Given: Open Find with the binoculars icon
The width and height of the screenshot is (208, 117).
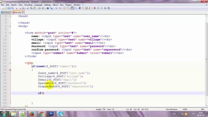Looking at the screenshot, I should pos(48,8).
